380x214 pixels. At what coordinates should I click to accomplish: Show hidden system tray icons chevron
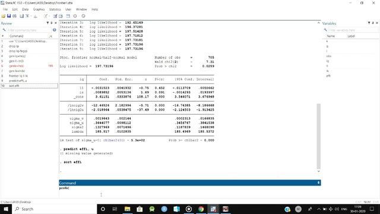point(319,209)
